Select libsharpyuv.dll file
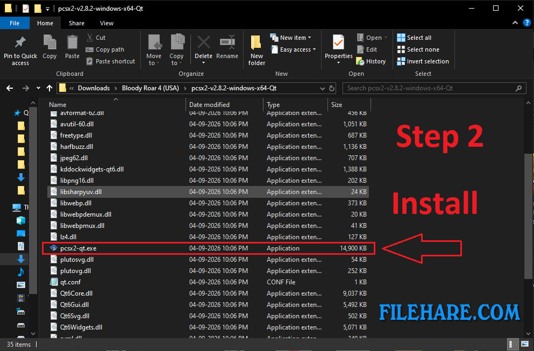534x351 pixels. click(208, 192)
